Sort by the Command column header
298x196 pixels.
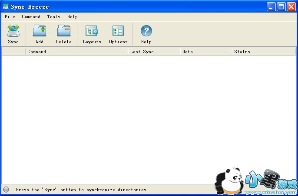(76, 51)
